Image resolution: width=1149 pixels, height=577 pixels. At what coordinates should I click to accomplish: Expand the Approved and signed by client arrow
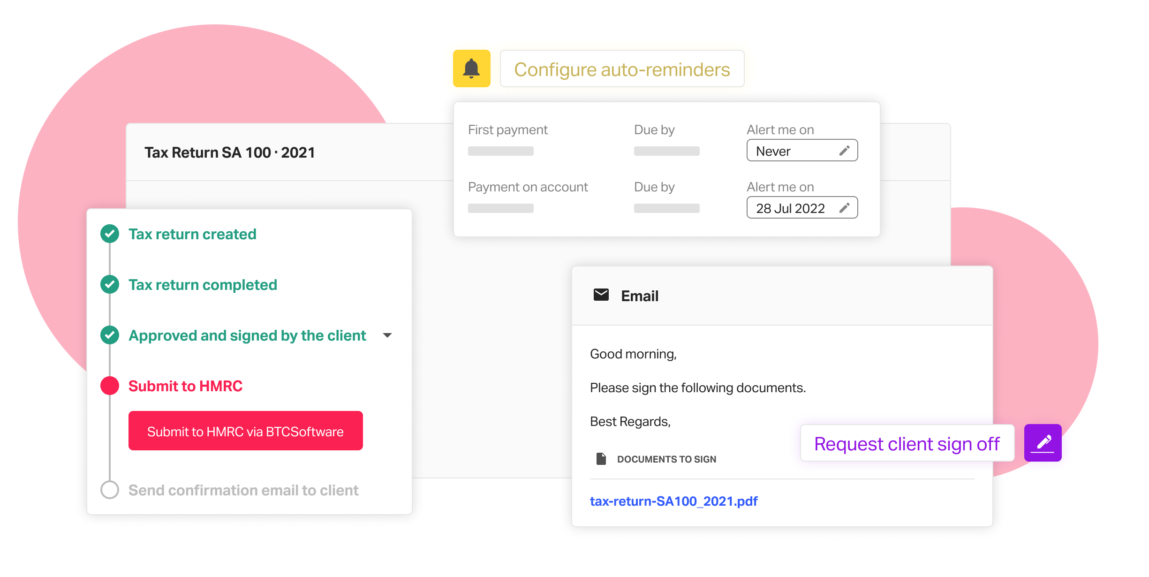(x=387, y=335)
